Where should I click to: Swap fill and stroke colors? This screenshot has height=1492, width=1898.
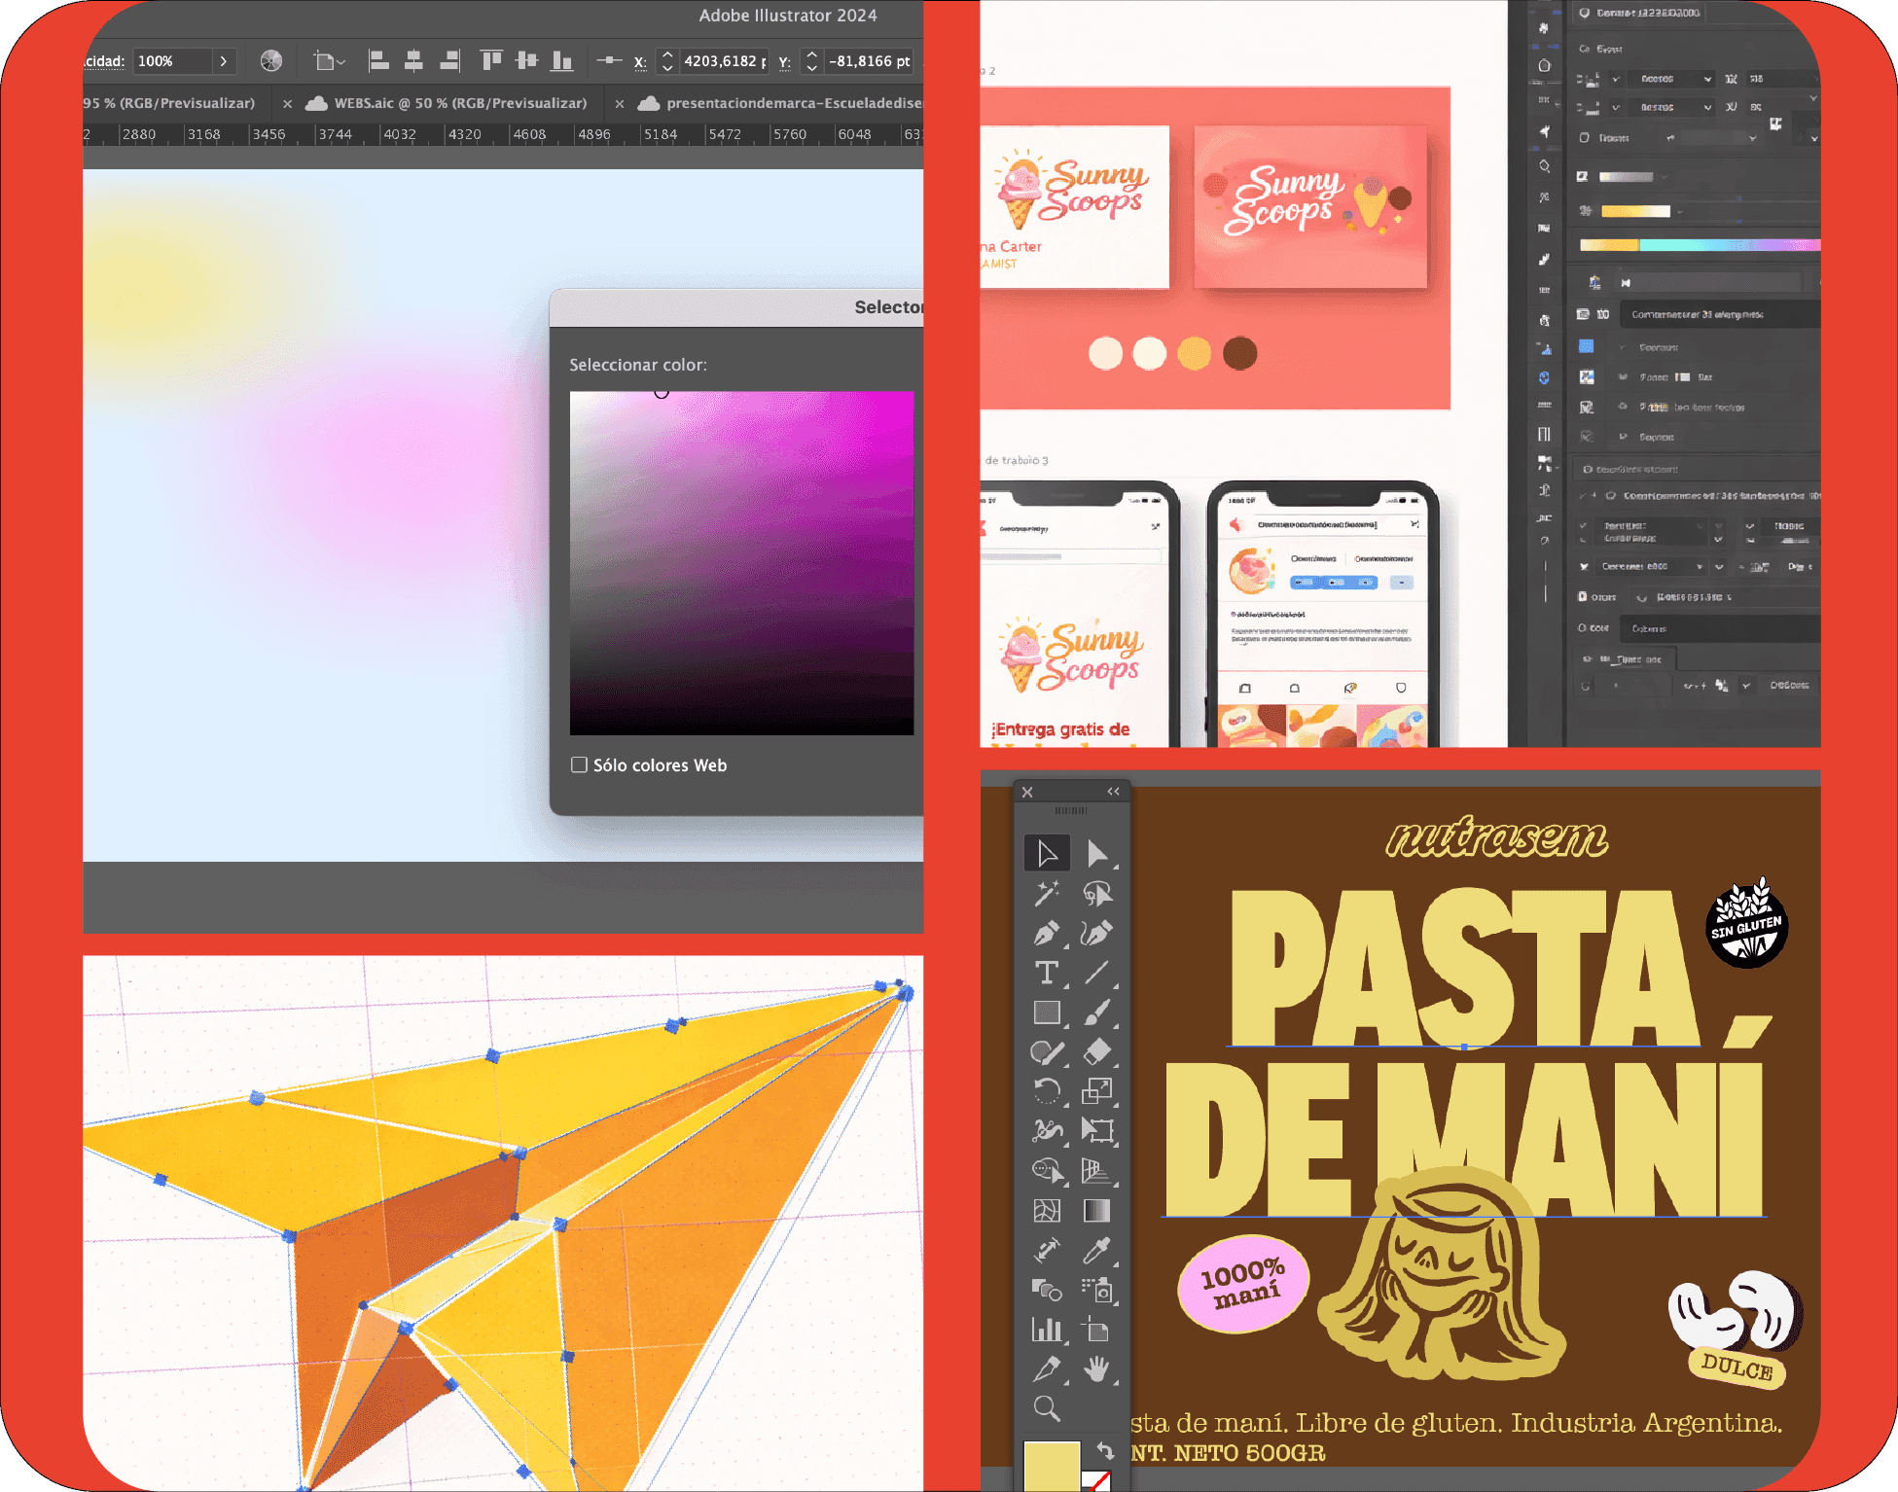pos(1104,1450)
